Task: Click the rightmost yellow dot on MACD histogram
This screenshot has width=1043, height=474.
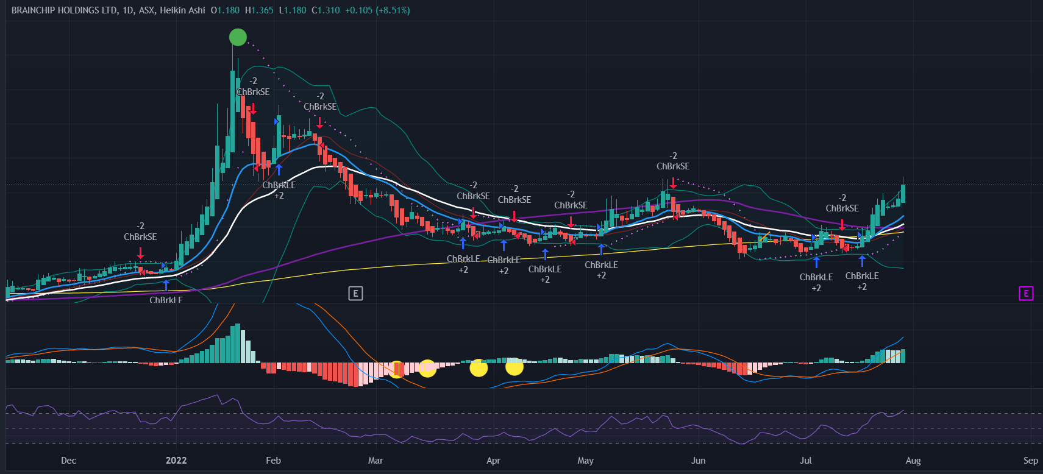Action: 514,367
